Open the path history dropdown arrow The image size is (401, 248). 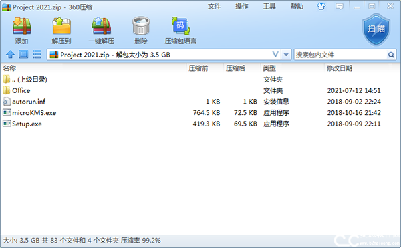pyautogui.click(x=286, y=55)
